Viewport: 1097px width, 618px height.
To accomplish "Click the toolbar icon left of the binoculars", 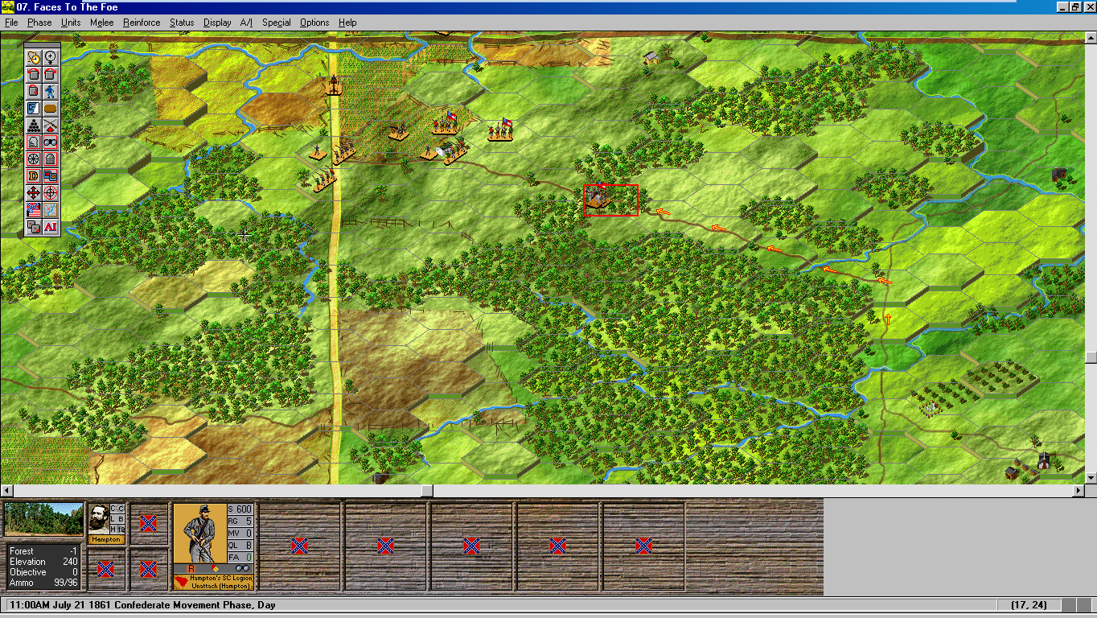I will point(33,142).
